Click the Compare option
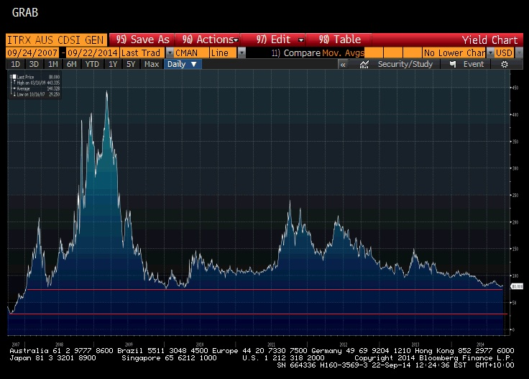Screen dimensions: 529x379 click(301, 52)
